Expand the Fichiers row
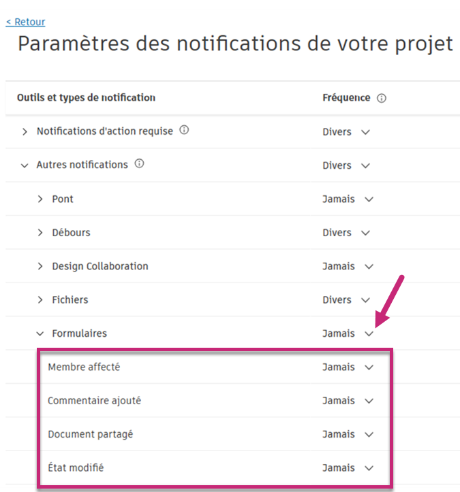Screen dimensions: 460x492 pyautogui.click(x=40, y=300)
